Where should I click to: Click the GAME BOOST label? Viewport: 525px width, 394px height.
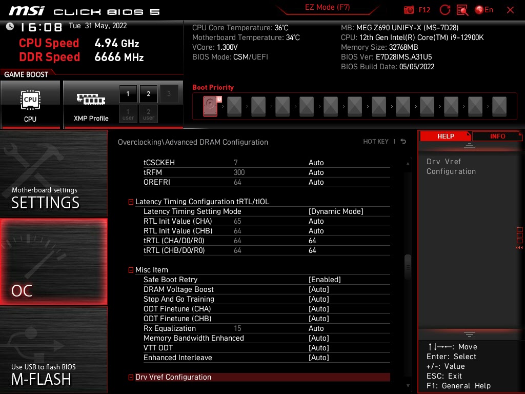click(x=26, y=74)
